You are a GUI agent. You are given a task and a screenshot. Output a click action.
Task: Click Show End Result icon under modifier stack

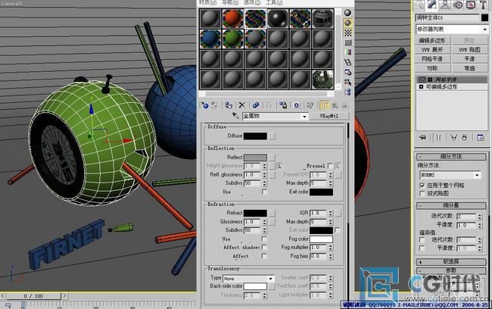point(438,137)
